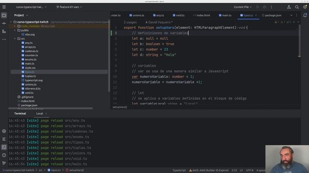Open the Code With Me user icon
Screen dimensions: 309x173
[x=289, y=7]
